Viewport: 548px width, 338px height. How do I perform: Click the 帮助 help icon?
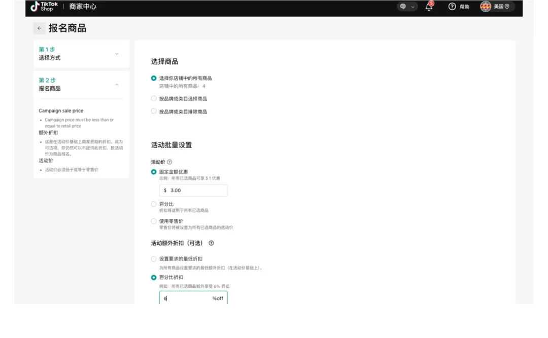[x=451, y=7]
